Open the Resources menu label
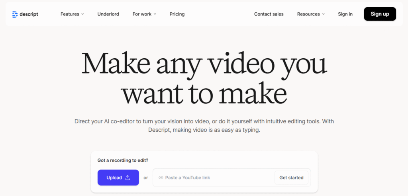 (x=308, y=14)
